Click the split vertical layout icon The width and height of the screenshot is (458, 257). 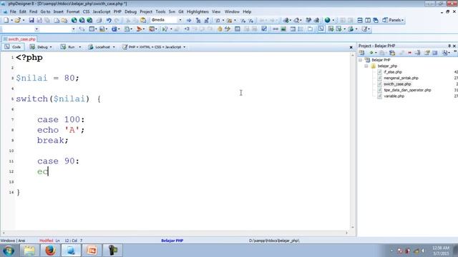point(368,20)
